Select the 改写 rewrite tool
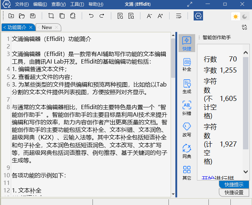Image resolution: width=252 pixels, height=205 pixels. coord(187,129)
